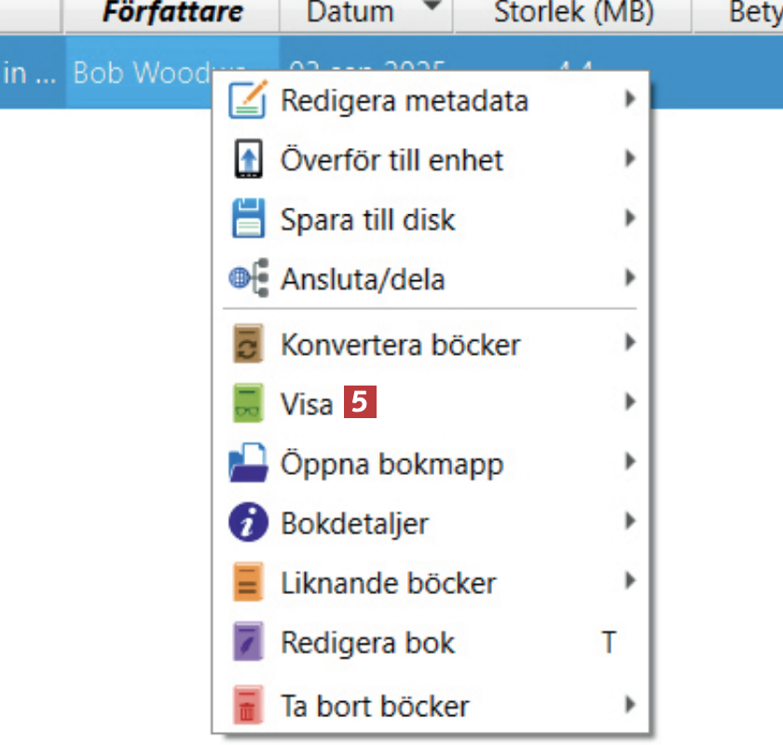Click the Öppna bokmapp folder icon
783x745 pixels.
[248, 464]
